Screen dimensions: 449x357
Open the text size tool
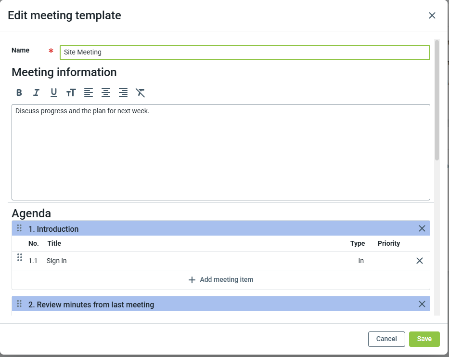click(x=71, y=93)
